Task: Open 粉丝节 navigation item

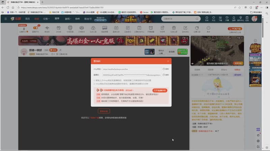Action: (x=88, y=19)
